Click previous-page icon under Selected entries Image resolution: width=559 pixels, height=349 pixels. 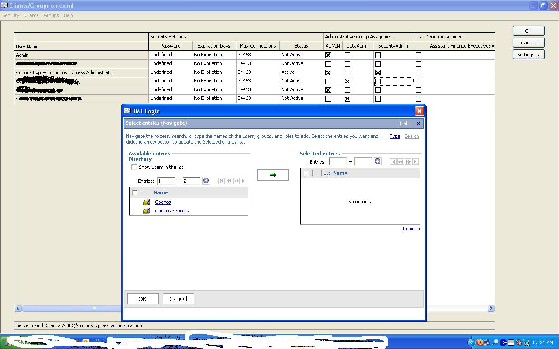coord(400,161)
